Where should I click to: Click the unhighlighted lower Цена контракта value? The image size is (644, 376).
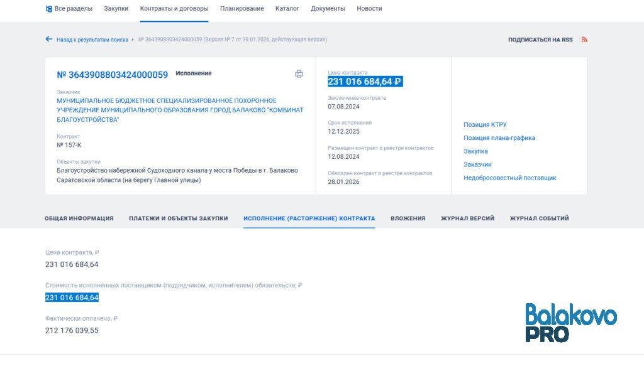point(72,264)
